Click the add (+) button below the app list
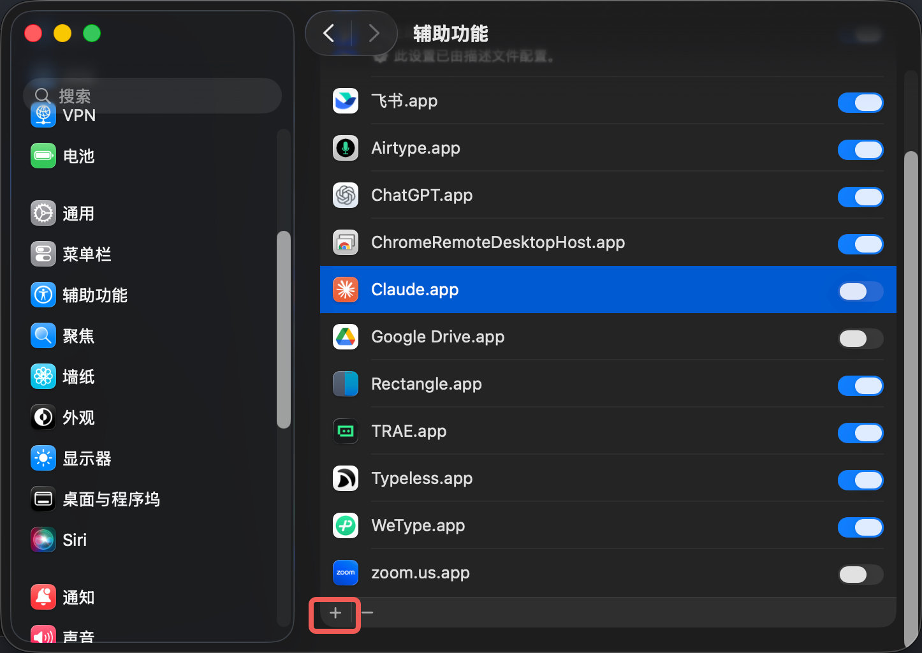 [x=334, y=613]
